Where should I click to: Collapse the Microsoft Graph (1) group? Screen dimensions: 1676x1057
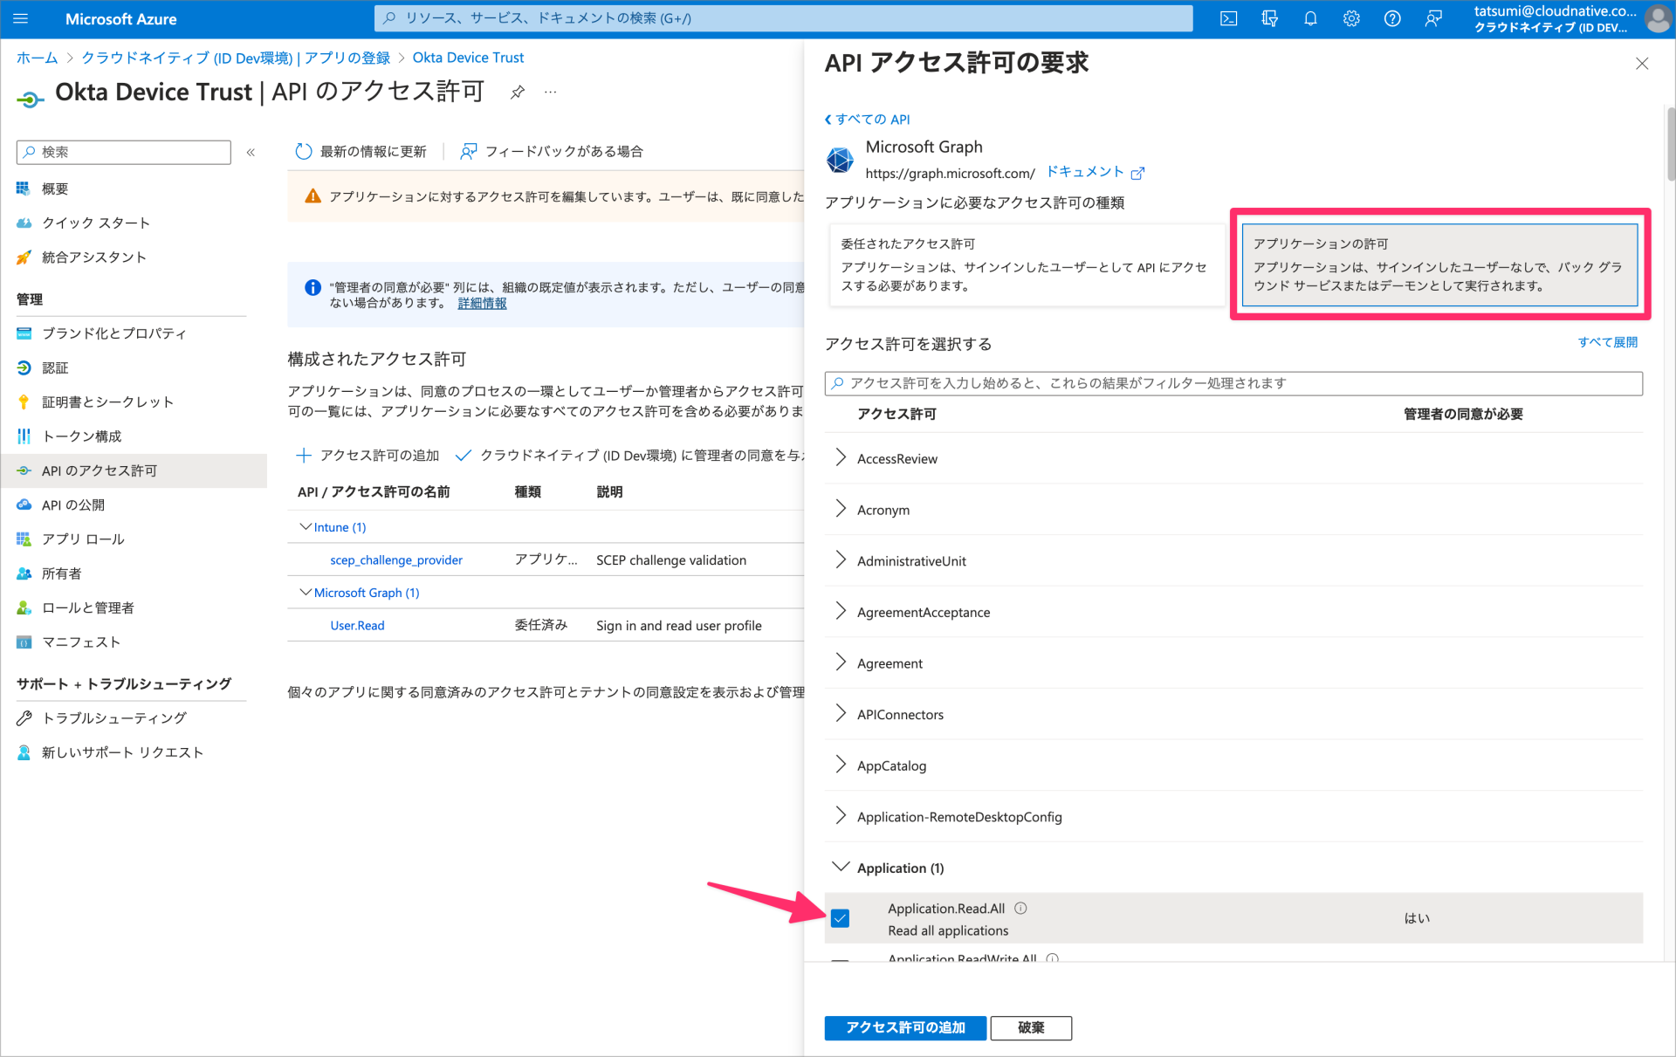pyautogui.click(x=305, y=592)
